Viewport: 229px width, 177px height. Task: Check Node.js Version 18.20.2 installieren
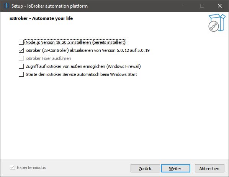pos(21,42)
